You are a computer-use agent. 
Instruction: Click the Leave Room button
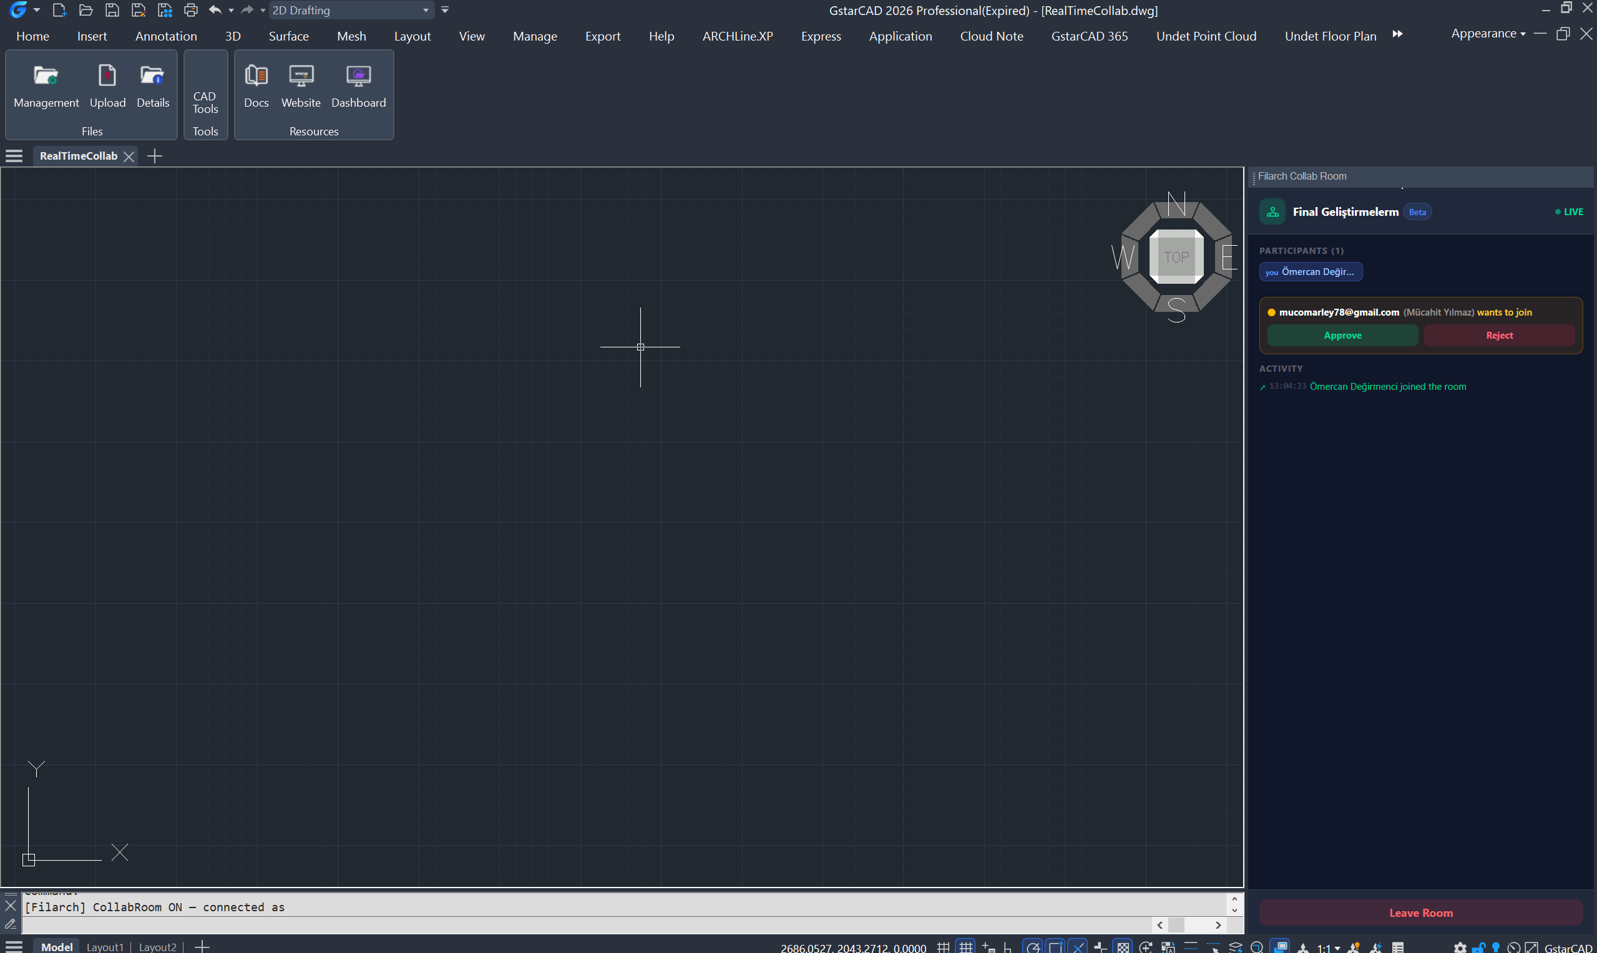[1420, 912]
